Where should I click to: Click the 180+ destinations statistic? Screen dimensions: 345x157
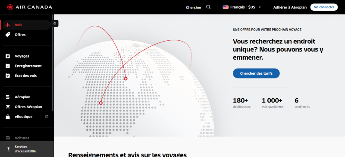(241, 103)
